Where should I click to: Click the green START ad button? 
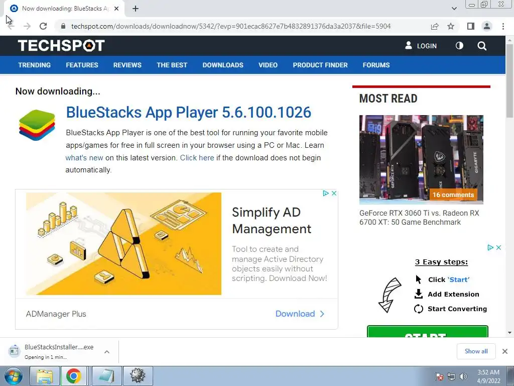[x=428, y=332]
